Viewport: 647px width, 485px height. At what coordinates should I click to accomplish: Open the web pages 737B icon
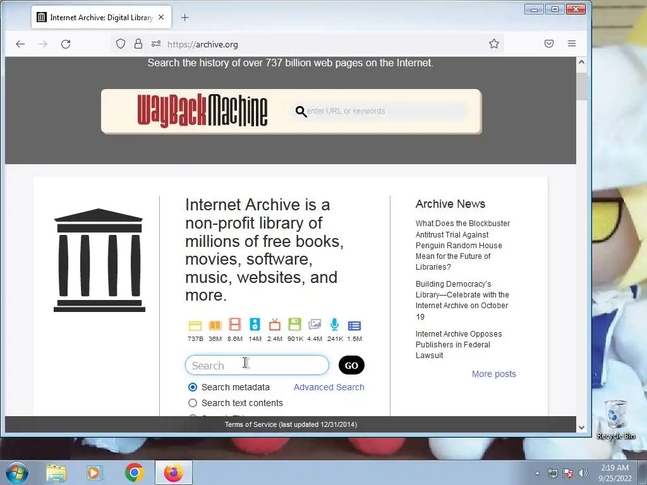pos(195,325)
